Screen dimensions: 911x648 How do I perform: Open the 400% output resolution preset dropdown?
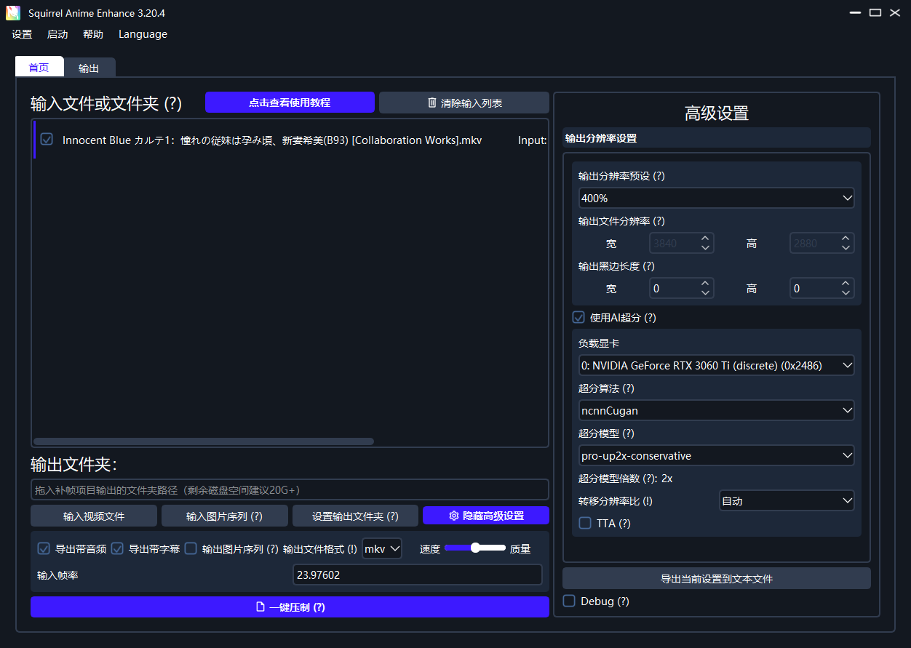pos(716,198)
